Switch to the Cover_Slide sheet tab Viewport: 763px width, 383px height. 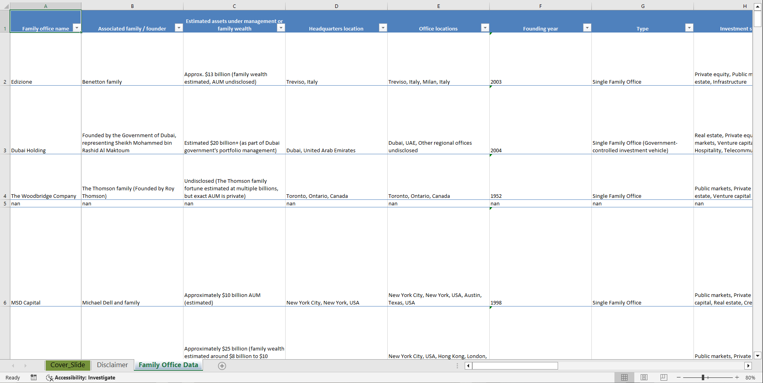click(x=68, y=365)
